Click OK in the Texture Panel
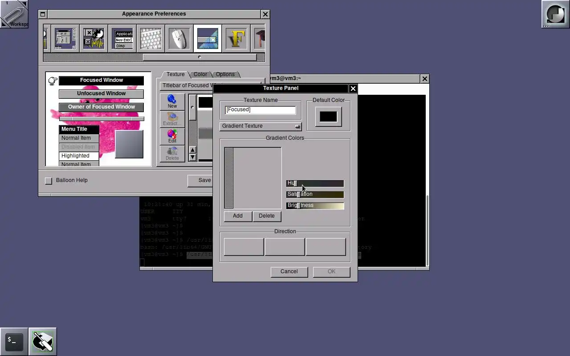The image size is (570, 356). pyautogui.click(x=331, y=271)
